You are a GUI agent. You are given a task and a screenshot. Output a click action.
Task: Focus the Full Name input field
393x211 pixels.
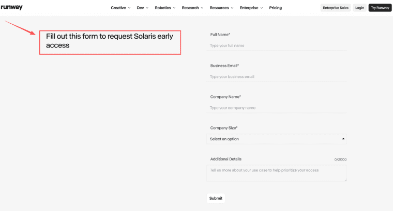[x=277, y=45]
